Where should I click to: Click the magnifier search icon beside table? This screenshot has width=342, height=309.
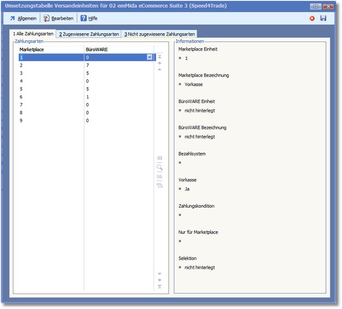click(x=159, y=167)
